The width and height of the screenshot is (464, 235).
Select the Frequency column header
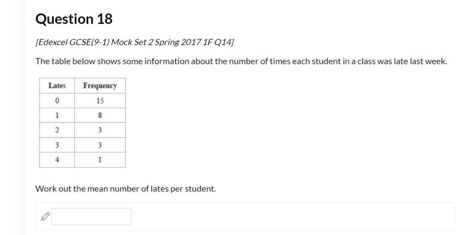100,86
